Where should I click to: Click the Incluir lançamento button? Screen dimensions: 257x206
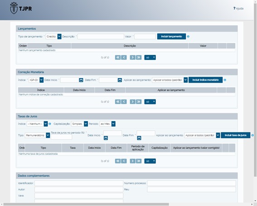(171, 36)
